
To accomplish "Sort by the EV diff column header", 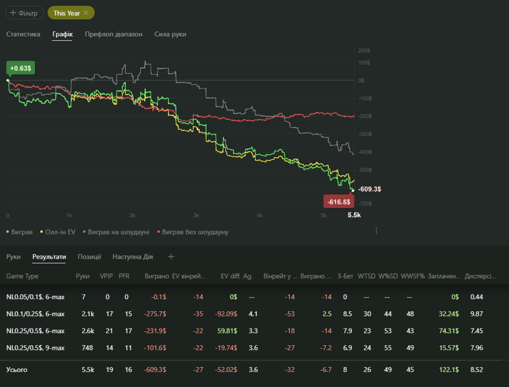I will click(x=230, y=276).
